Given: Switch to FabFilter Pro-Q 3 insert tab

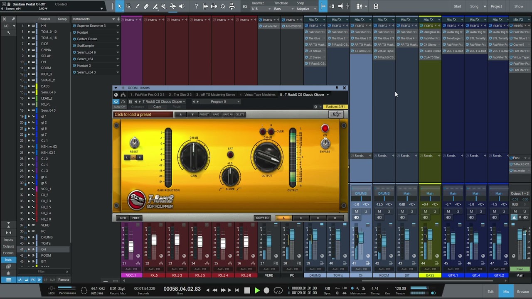Looking at the screenshot, I should coord(148,95).
